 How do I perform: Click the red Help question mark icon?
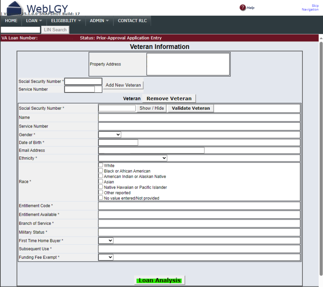tap(243, 8)
